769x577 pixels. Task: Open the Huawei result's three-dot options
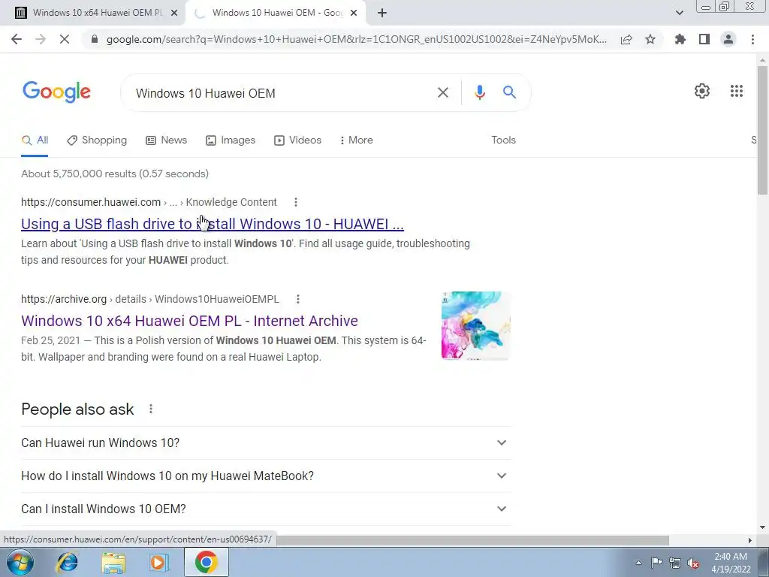click(295, 202)
